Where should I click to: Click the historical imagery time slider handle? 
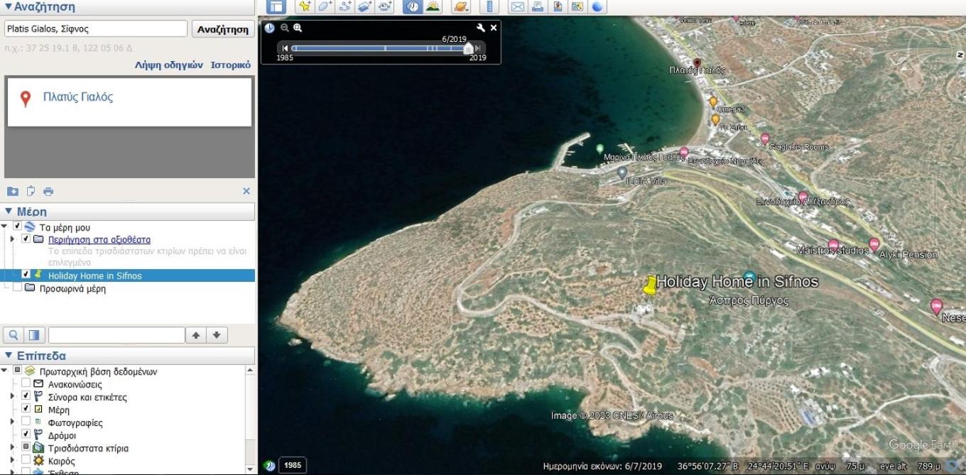[468, 48]
